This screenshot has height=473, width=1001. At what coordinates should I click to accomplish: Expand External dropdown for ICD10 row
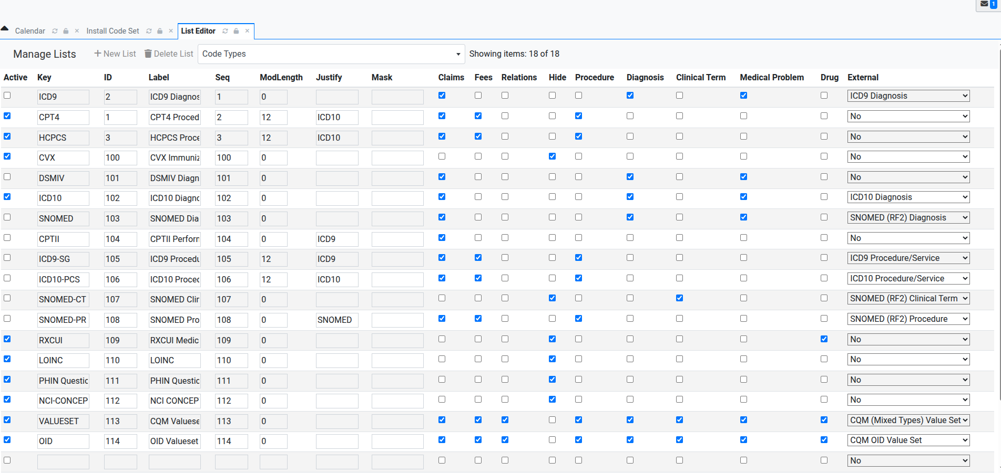pyautogui.click(x=908, y=197)
